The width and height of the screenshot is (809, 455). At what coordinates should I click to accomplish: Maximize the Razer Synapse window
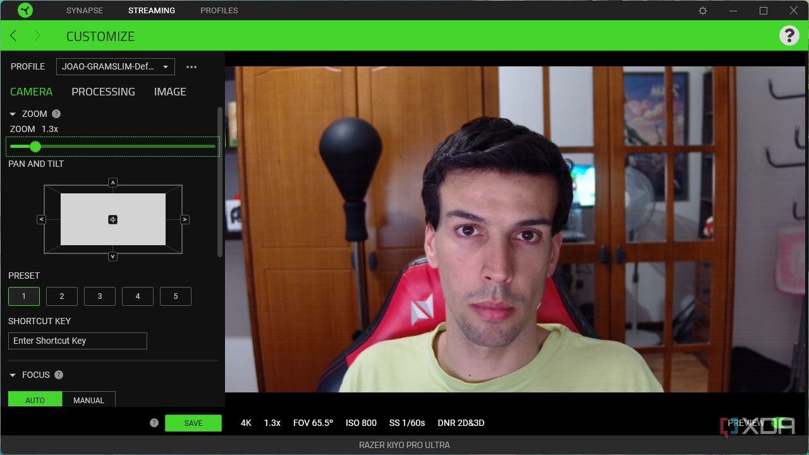(x=763, y=11)
